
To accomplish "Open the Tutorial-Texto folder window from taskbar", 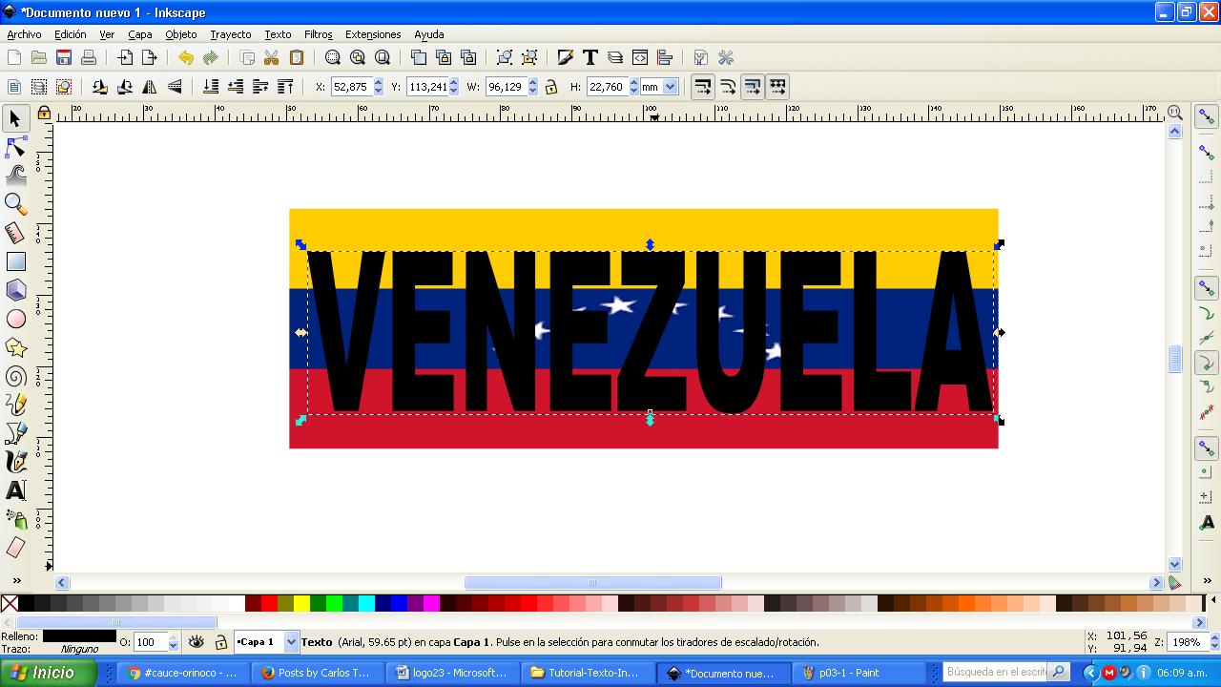I will 589,673.
